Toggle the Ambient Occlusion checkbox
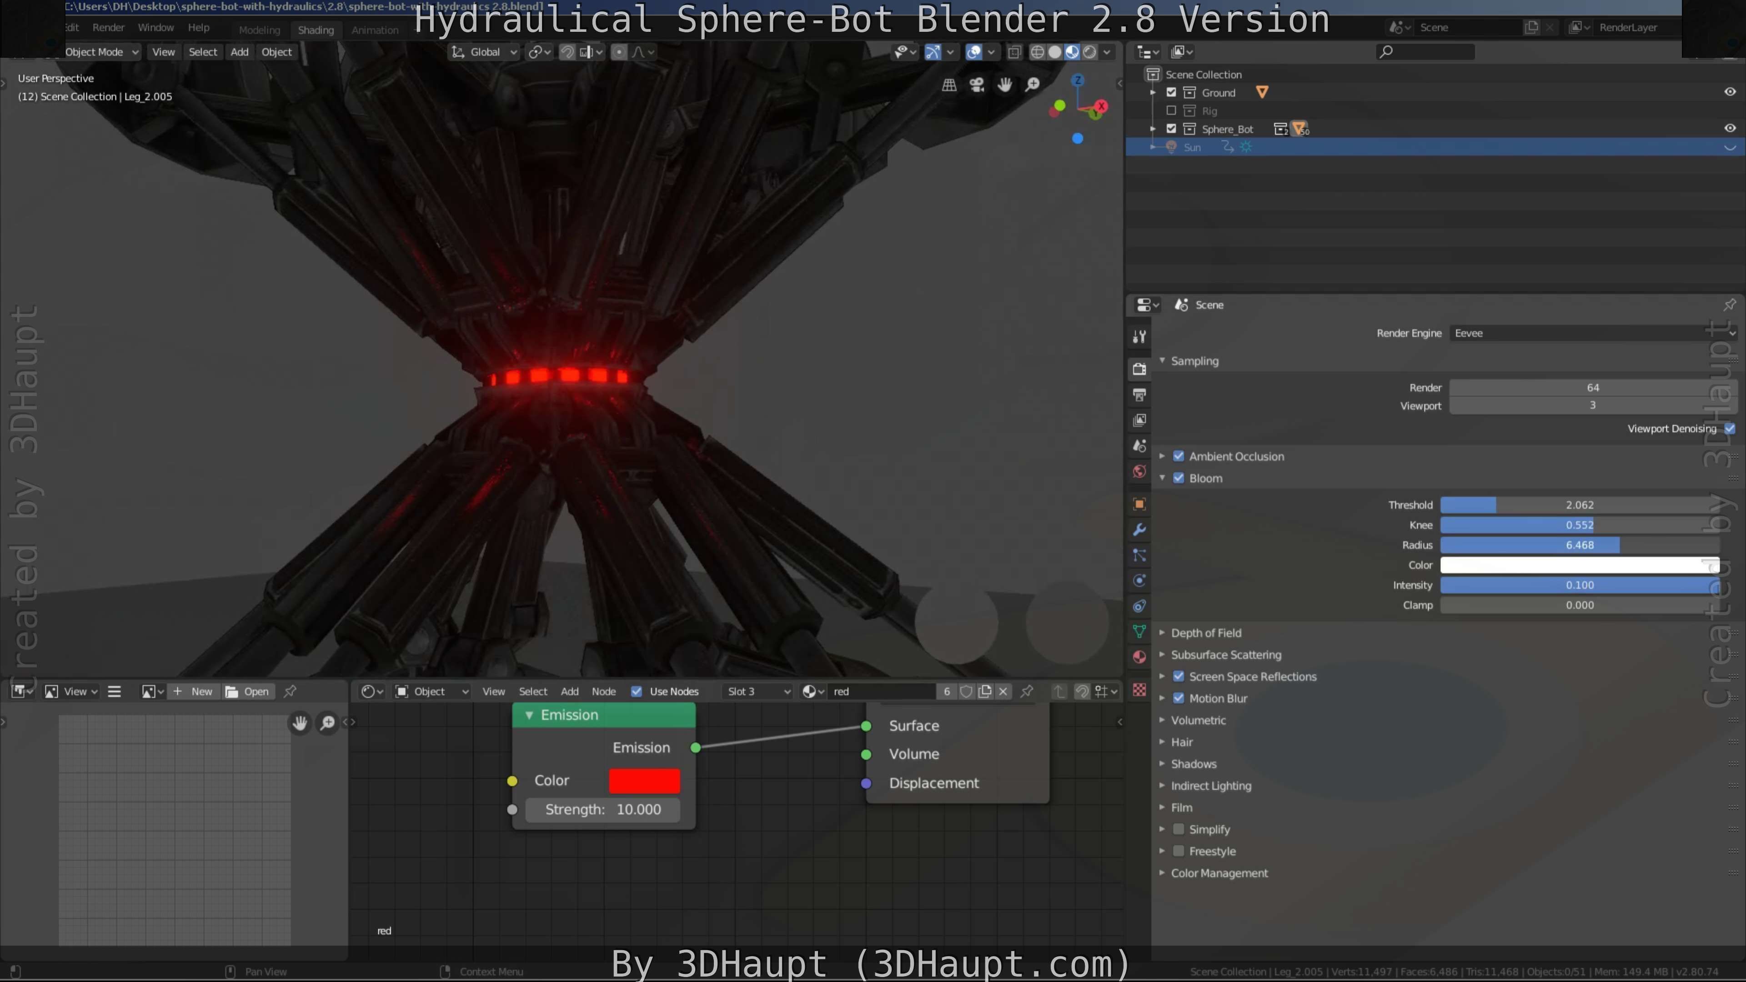 point(1179,456)
